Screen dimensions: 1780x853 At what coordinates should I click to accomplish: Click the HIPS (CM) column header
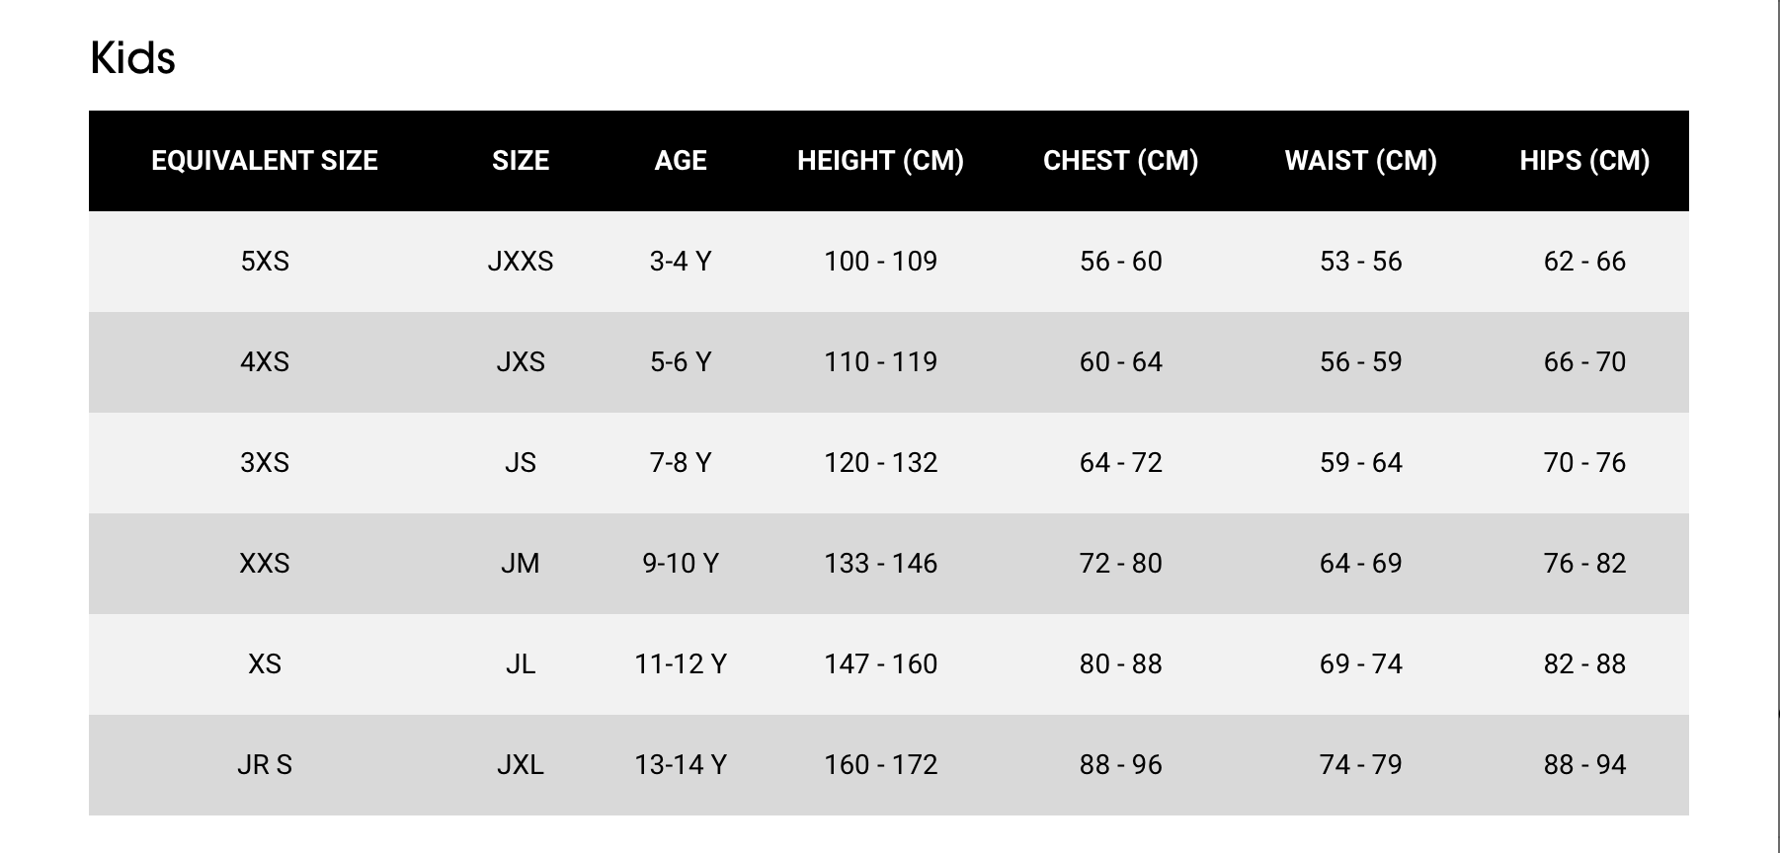click(x=1584, y=161)
